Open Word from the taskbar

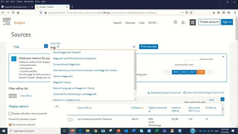(x=134, y=131)
